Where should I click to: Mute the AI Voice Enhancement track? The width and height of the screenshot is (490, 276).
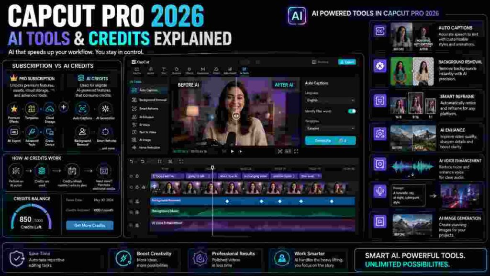pyautogui.click(x=137, y=225)
